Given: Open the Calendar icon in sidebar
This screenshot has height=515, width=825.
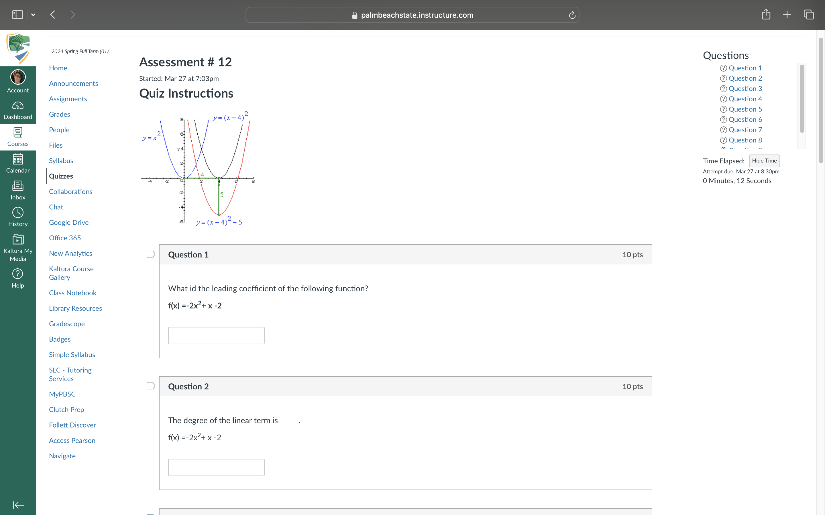Looking at the screenshot, I should [x=18, y=159].
